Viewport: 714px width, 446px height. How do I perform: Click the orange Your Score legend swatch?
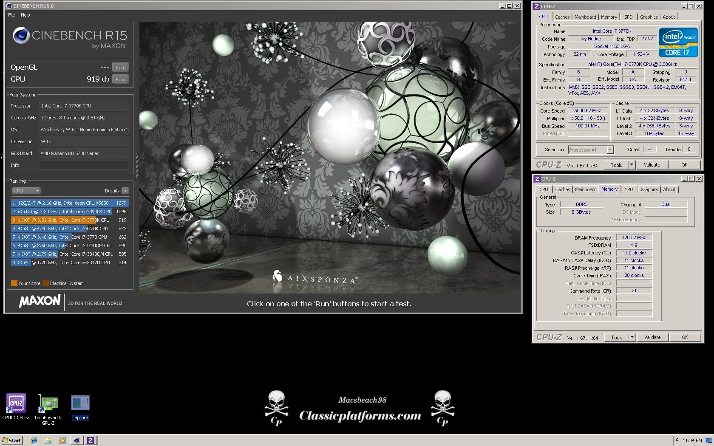[x=14, y=283]
